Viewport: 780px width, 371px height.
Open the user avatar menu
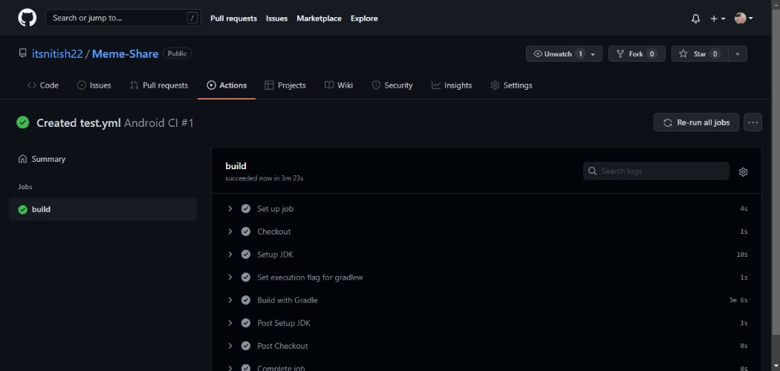743,19
